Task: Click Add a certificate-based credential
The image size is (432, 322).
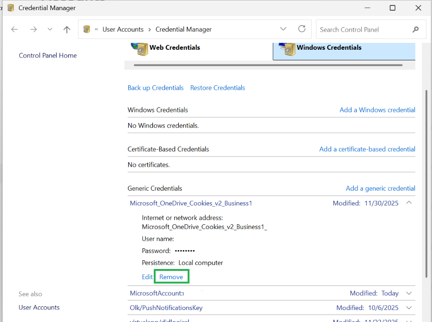Action: pos(367,149)
